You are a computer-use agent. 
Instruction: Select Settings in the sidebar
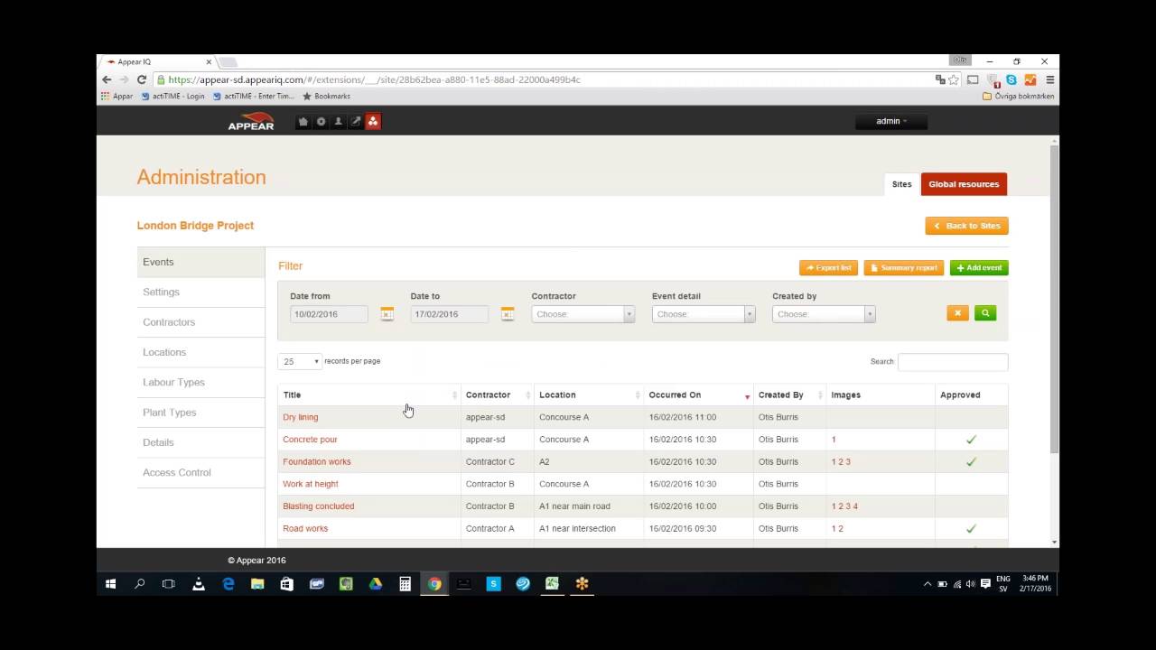[x=201, y=292]
